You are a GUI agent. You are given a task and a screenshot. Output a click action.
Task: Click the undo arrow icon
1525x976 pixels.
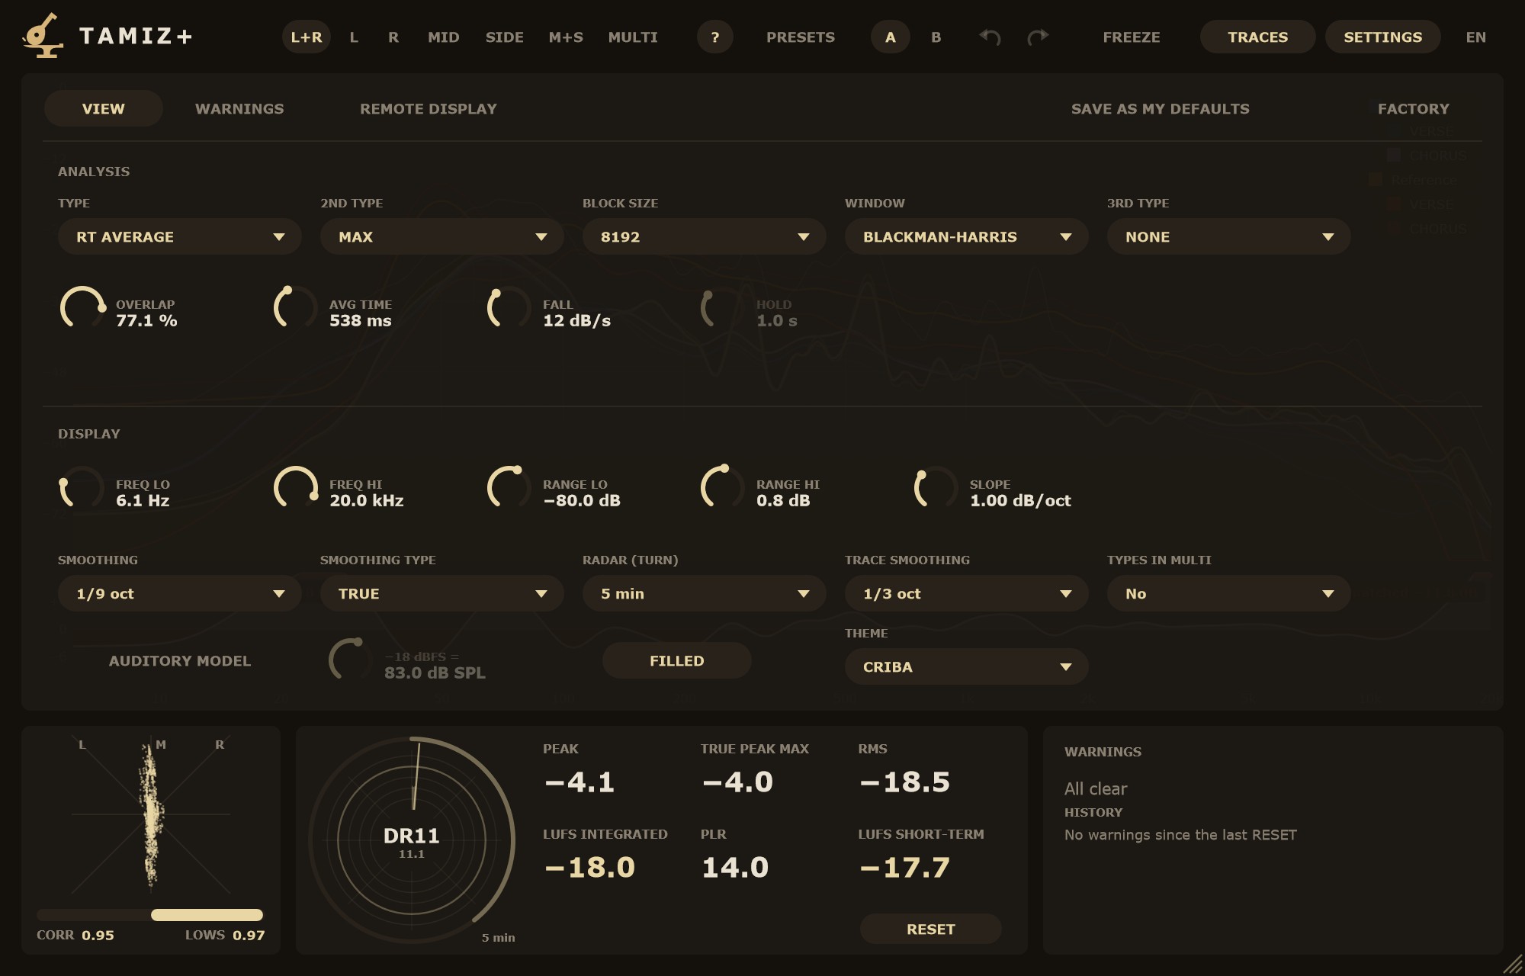point(990,37)
